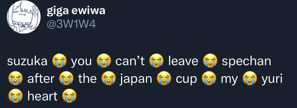Click the crying emoji between suzuka and you
Viewport: 297px width, 108px height.
point(59,61)
